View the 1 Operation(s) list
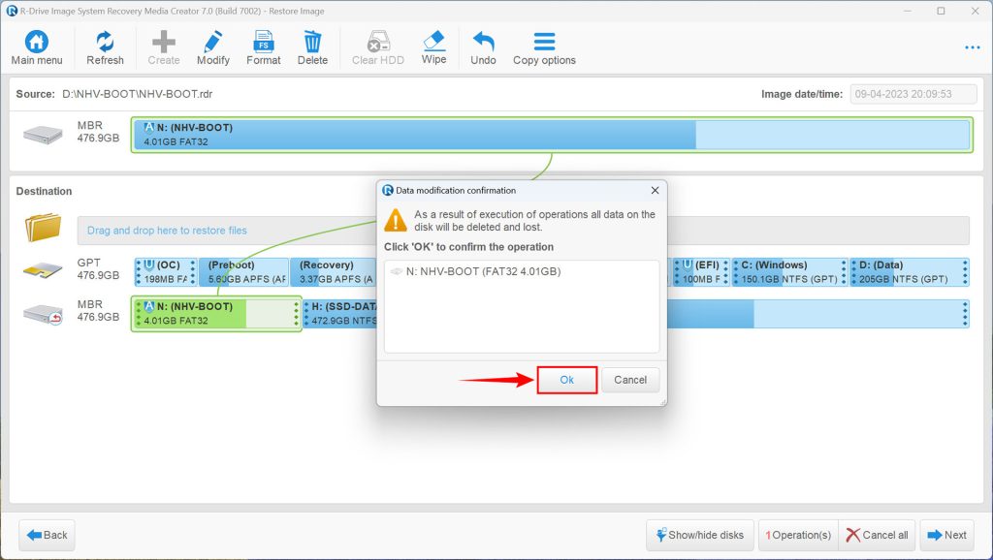This screenshot has height=560, width=993. pyautogui.click(x=798, y=536)
